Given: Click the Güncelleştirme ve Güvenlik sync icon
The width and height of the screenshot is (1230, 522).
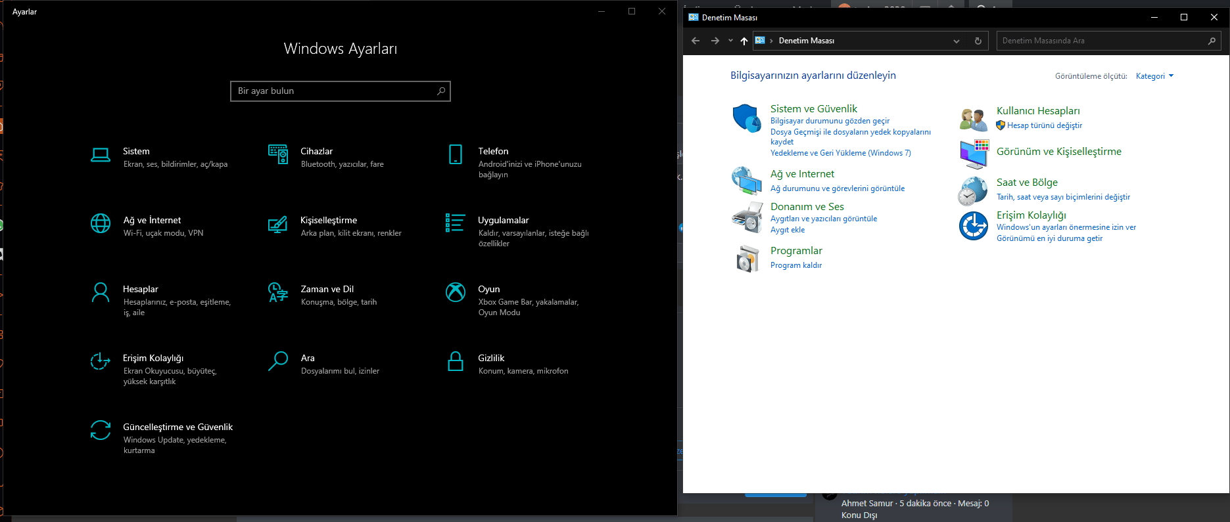Looking at the screenshot, I should click(x=101, y=430).
